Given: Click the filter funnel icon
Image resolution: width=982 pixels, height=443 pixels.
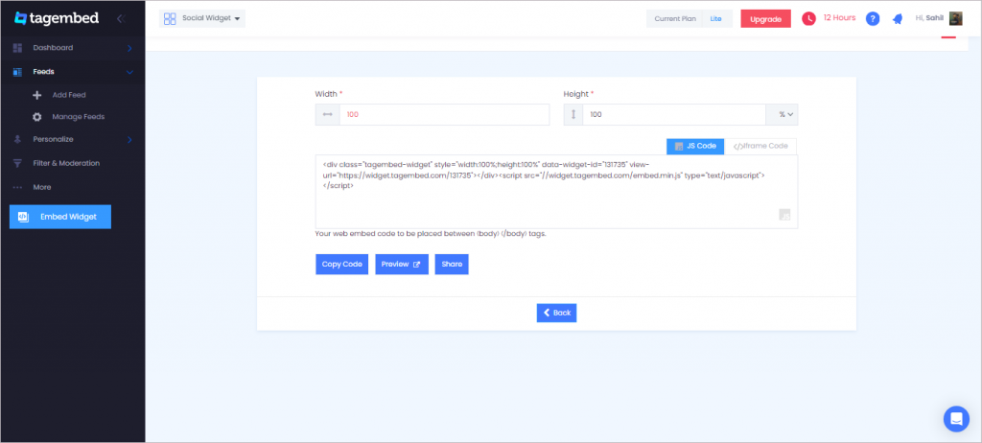Looking at the screenshot, I should point(17,163).
